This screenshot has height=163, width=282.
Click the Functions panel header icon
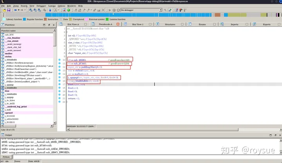(x=3, y=25)
